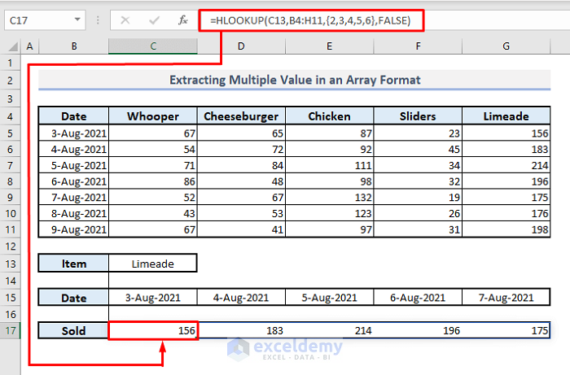This screenshot has width=570, height=375.
Task: Click the '6-Aug-2021' cell in row 8
Action: (74, 181)
